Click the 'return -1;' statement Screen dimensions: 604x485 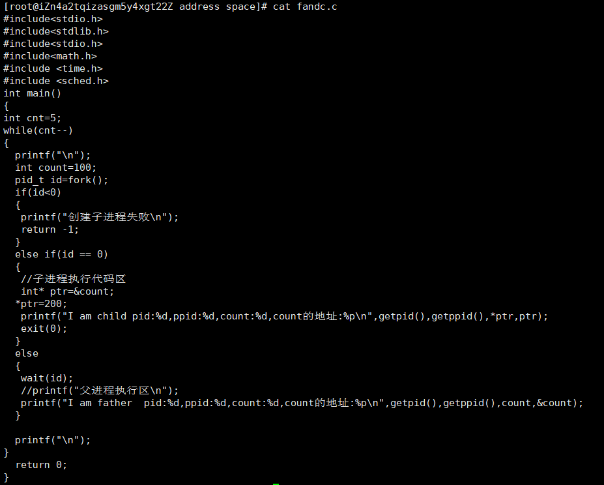pos(50,229)
